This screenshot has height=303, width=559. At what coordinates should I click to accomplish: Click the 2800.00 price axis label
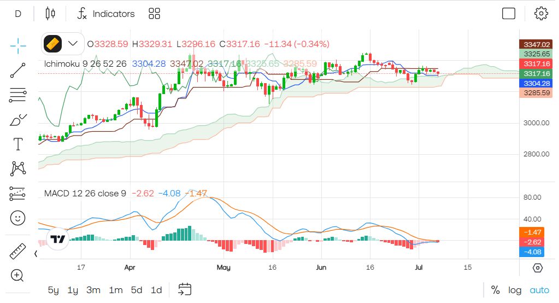pos(536,154)
